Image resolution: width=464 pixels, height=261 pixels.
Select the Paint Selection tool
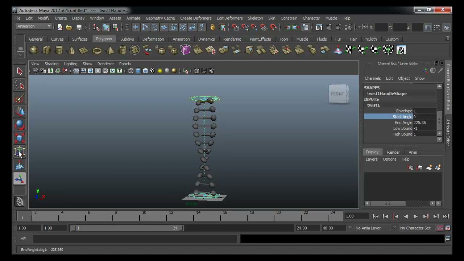pos(20,99)
